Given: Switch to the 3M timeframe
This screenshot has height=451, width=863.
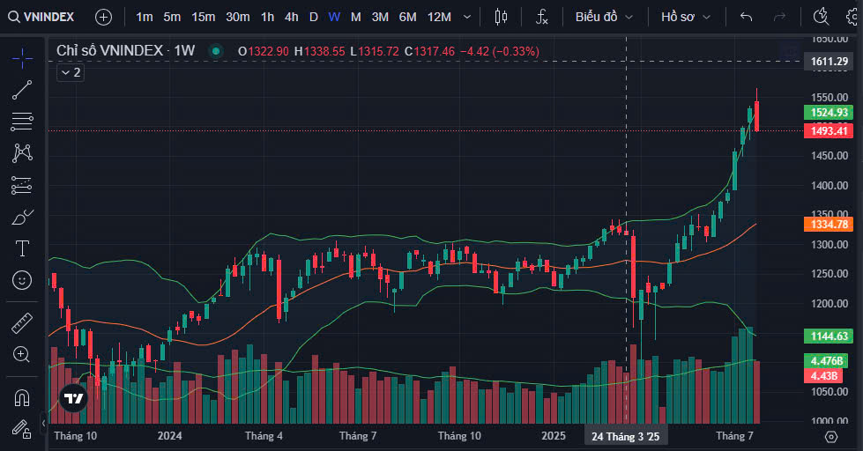Looking at the screenshot, I should click(x=380, y=17).
